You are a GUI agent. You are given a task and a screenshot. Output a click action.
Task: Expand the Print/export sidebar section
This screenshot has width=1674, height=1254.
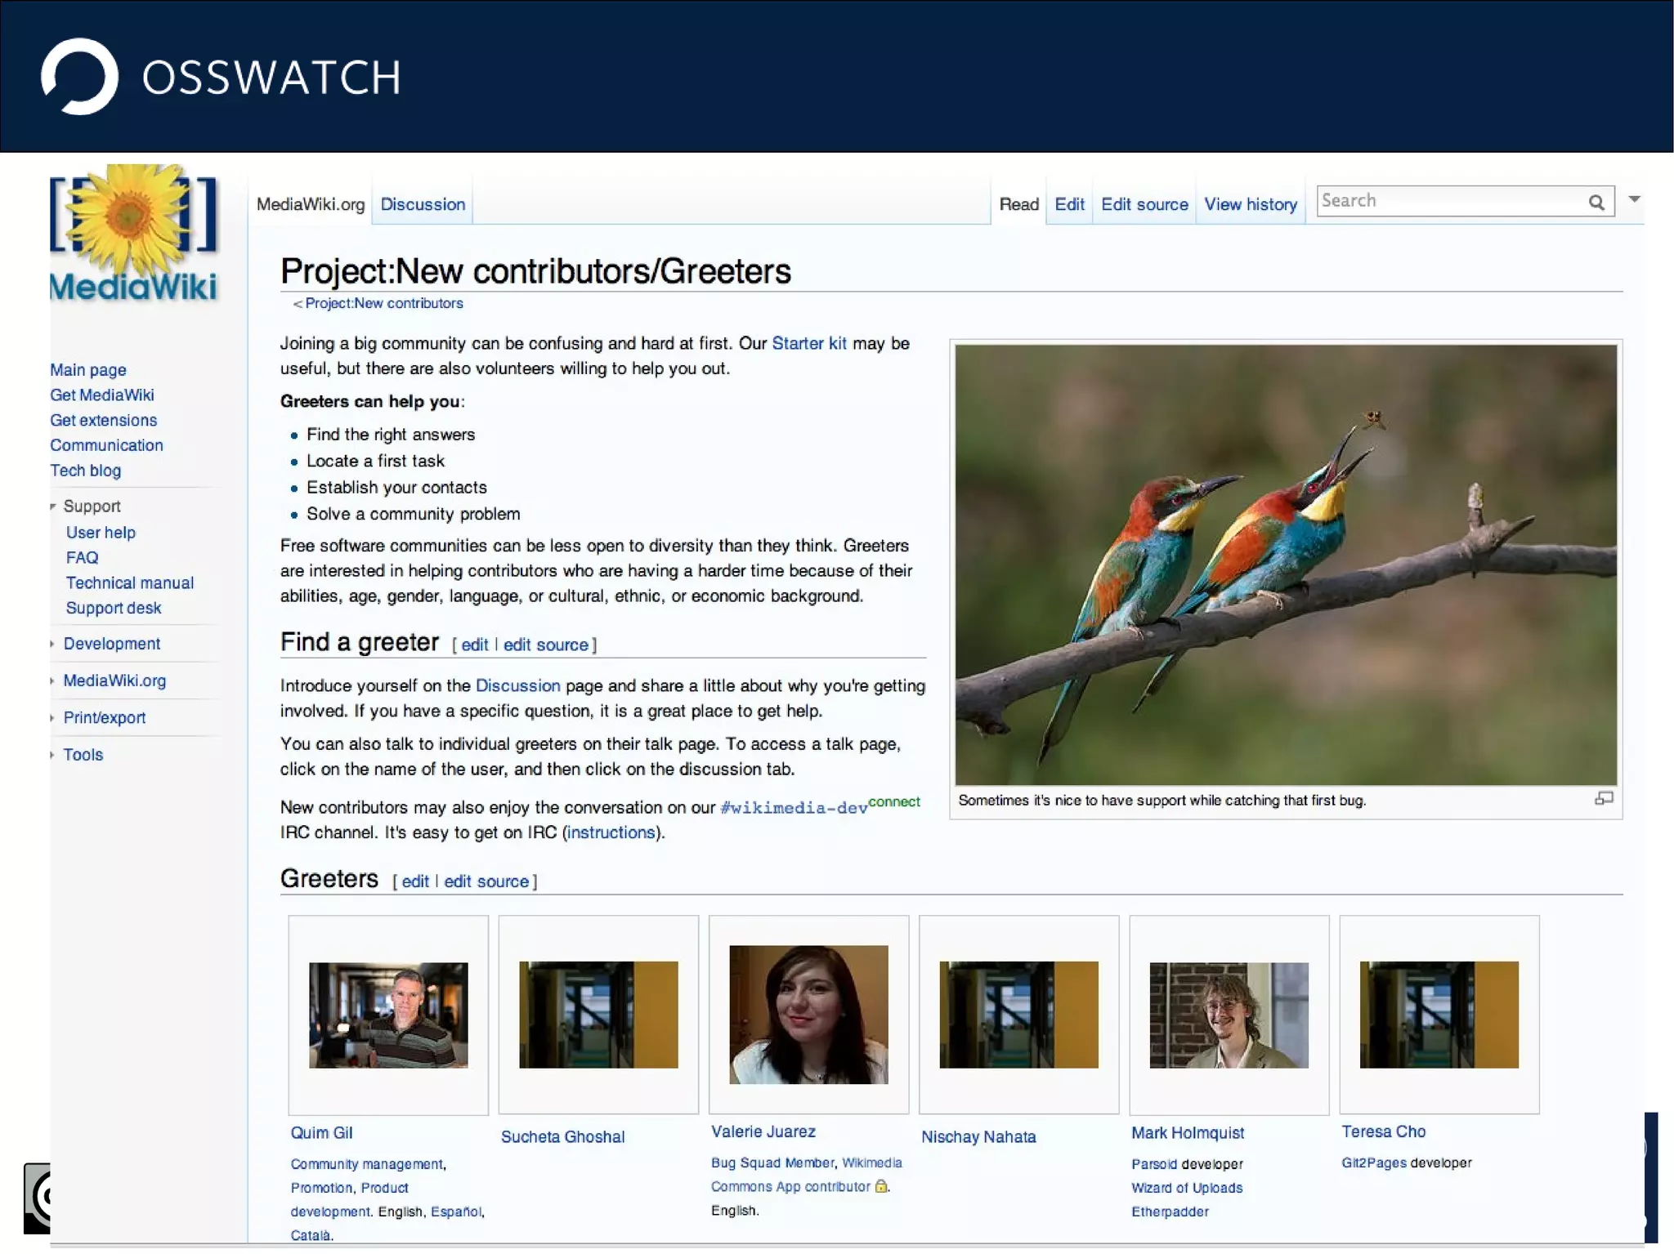click(x=52, y=717)
